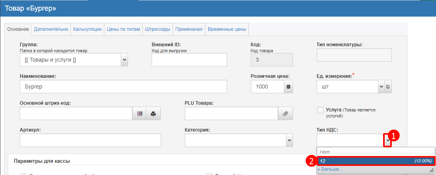Viewport: 436px width, 175px height.
Task: Click the edit icon beside unit of measure
Action: pyautogui.click(x=388, y=87)
